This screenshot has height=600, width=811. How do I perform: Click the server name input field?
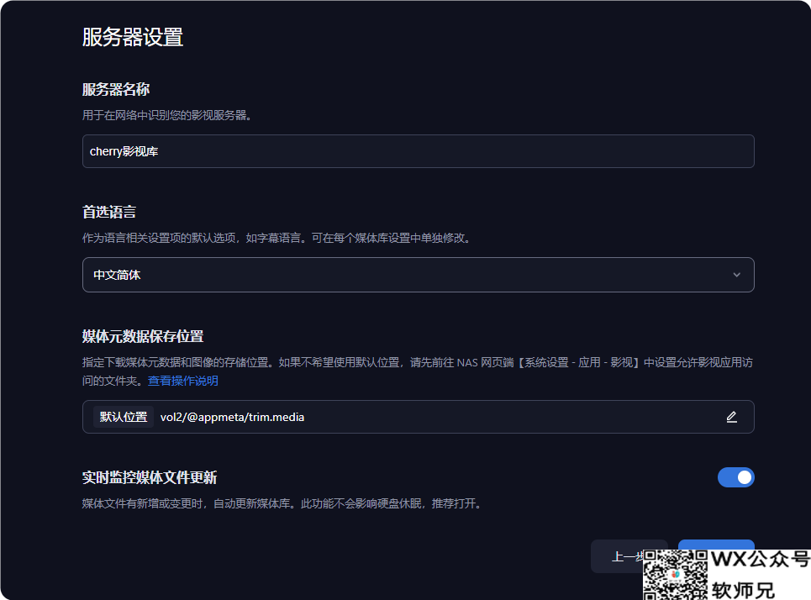[x=418, y=151]
